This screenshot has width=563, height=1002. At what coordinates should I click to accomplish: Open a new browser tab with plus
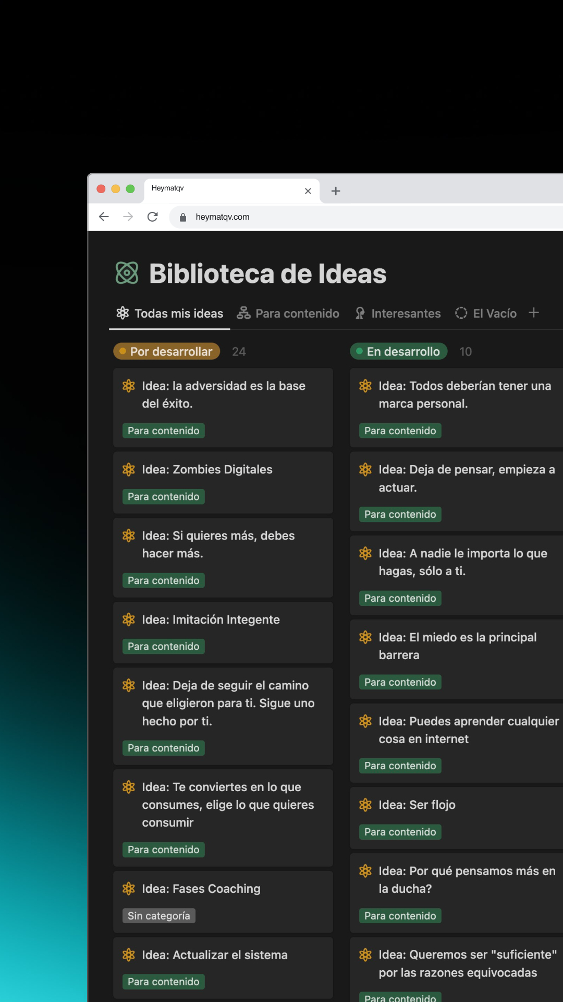tap(336, 191)
